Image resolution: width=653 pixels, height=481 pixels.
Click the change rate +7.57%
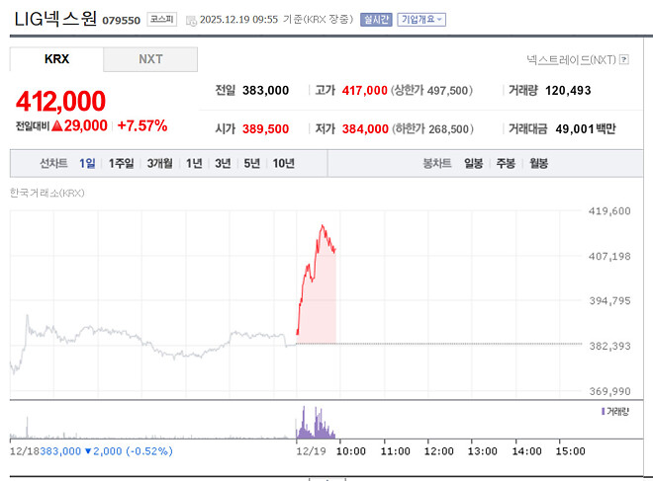[142, 125]
